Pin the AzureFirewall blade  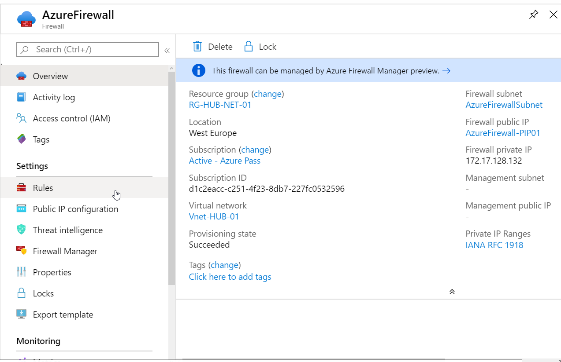point(534,15)
